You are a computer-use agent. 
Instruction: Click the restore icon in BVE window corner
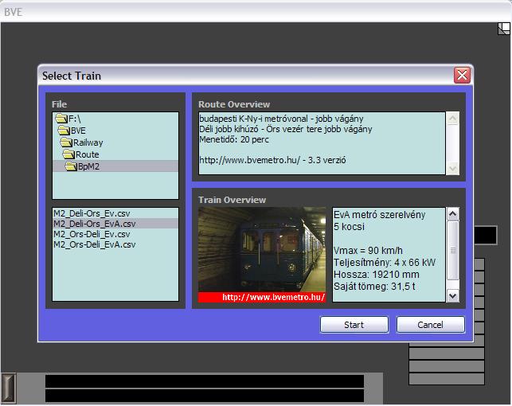point(504,29)
